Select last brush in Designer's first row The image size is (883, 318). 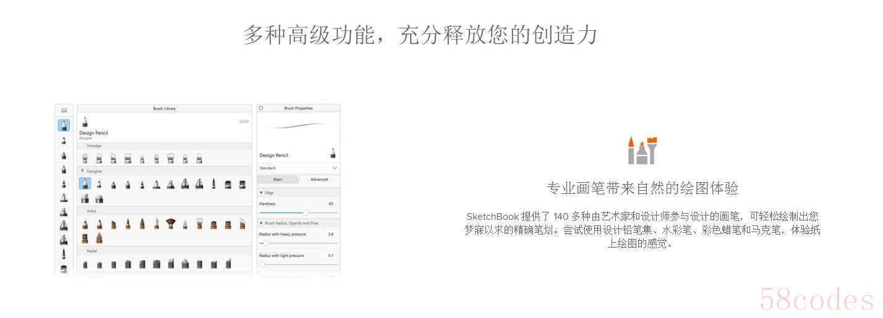pyautogui.click(x=242, y=184)
